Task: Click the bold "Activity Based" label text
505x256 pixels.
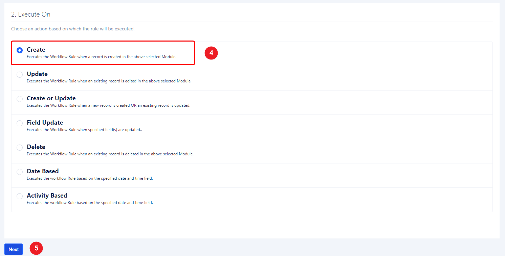Action: pyautogui.click(x=47, y=196)
